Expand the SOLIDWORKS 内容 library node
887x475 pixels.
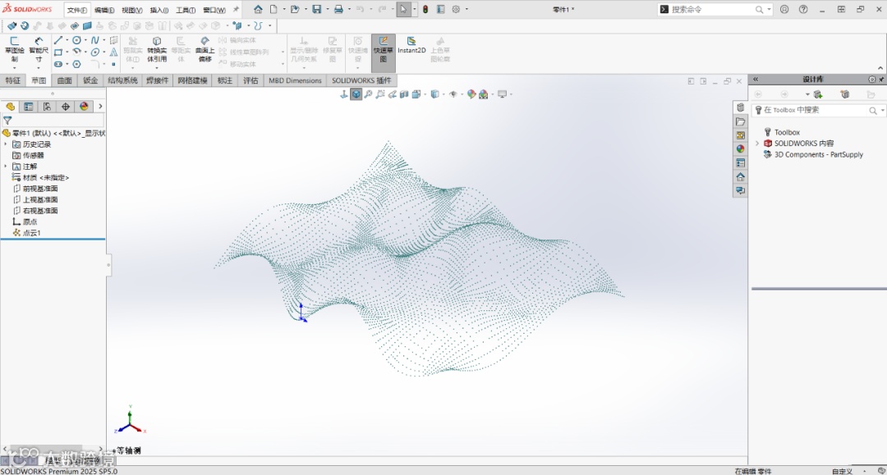757,144
